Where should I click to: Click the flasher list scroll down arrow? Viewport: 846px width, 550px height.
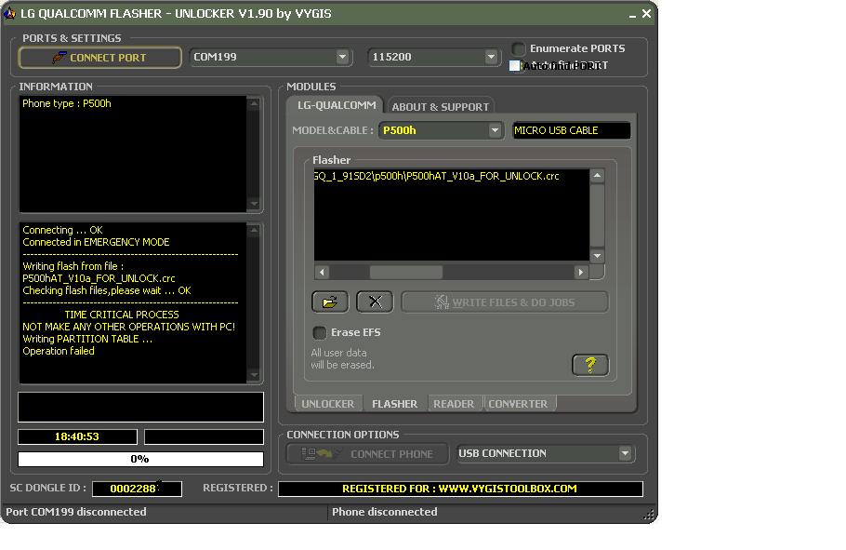pyautogui.click(x=597, y=255)
